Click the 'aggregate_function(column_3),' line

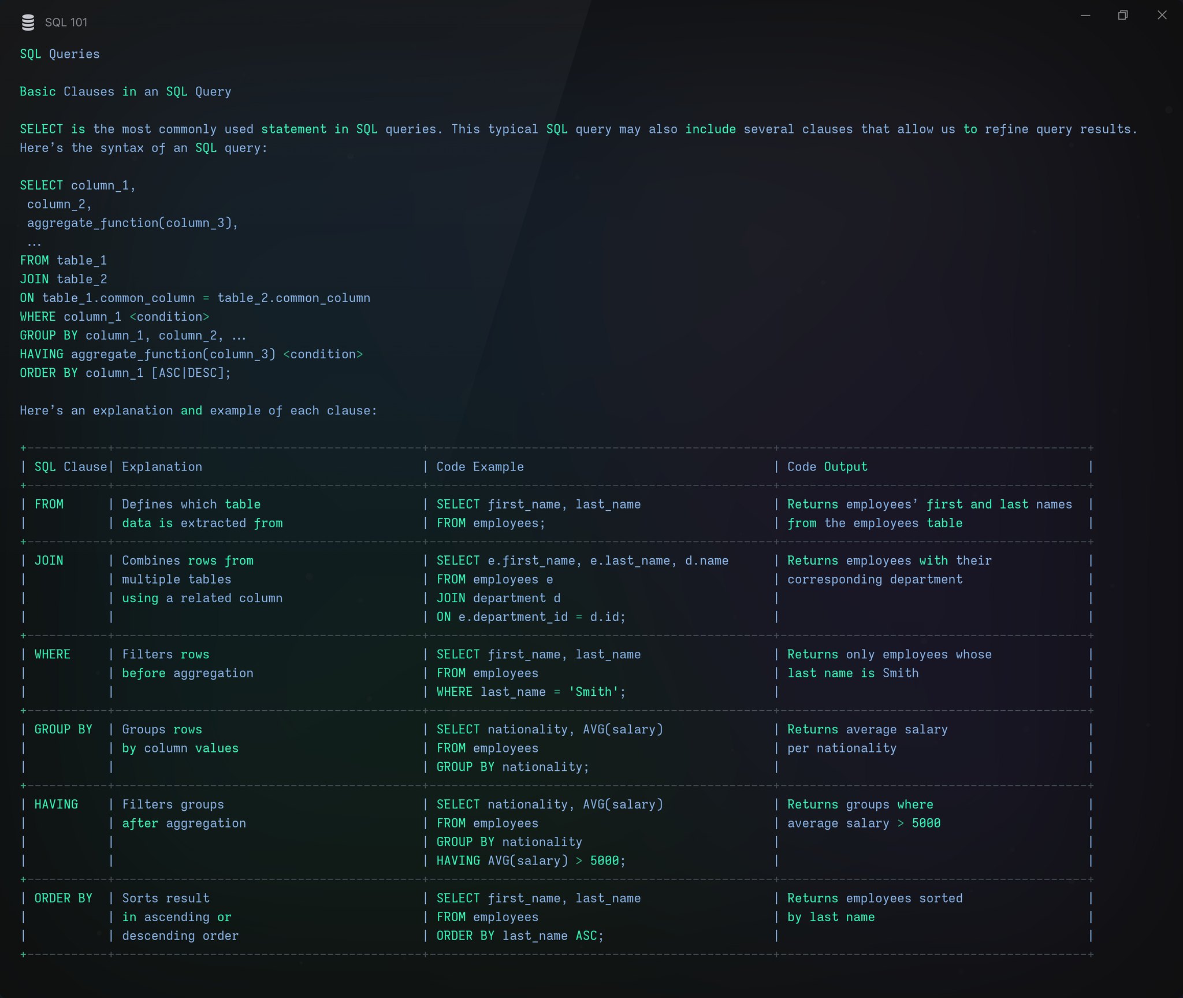[x=133, y=223]
